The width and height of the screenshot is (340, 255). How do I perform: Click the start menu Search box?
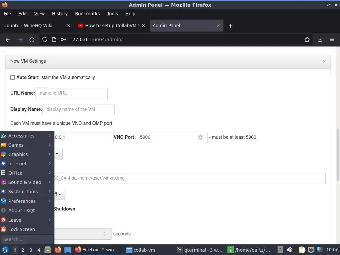tap(27, 239)
